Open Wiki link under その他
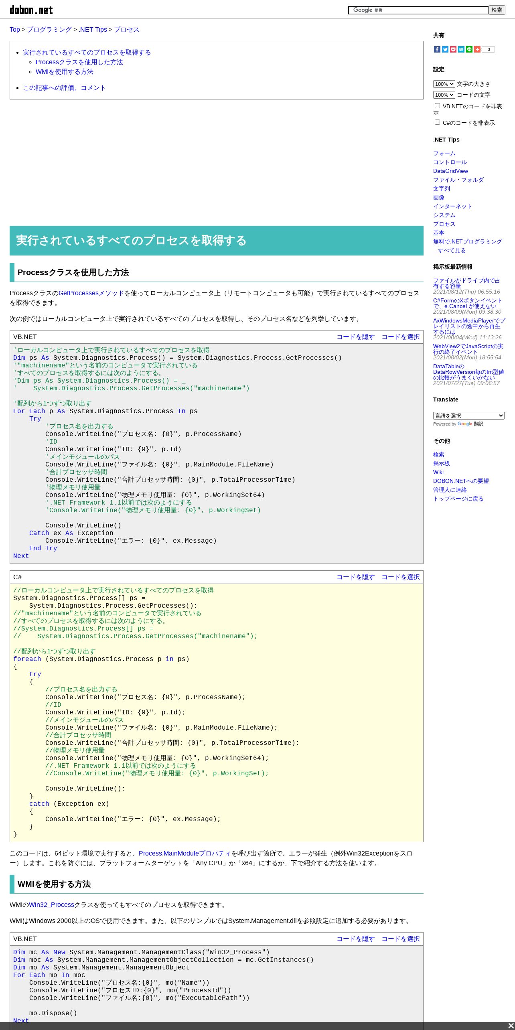 438,472
